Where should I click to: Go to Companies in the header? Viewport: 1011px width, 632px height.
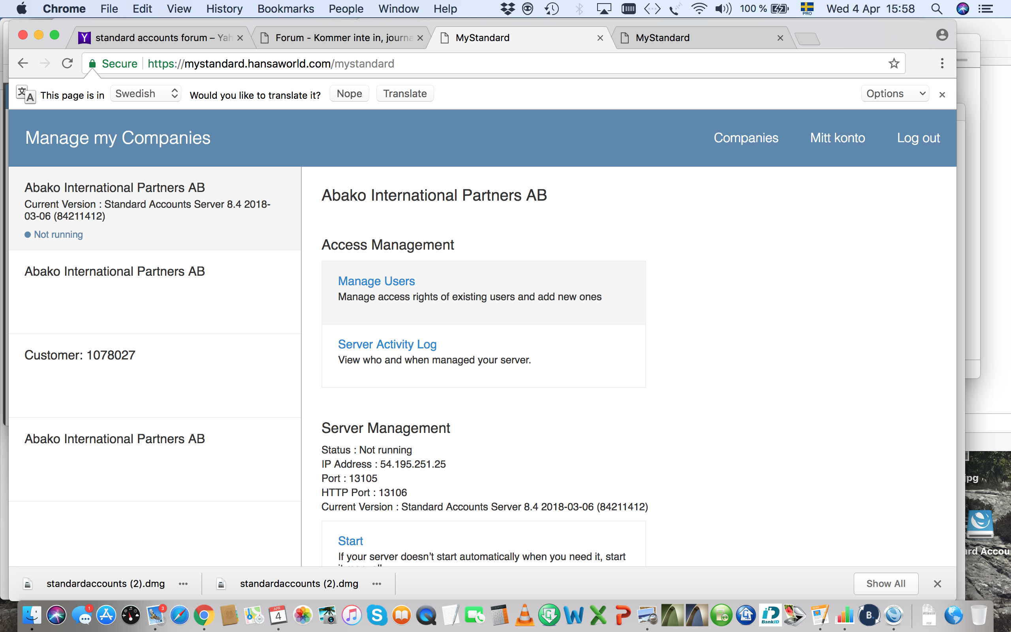[x=746, y=138]
